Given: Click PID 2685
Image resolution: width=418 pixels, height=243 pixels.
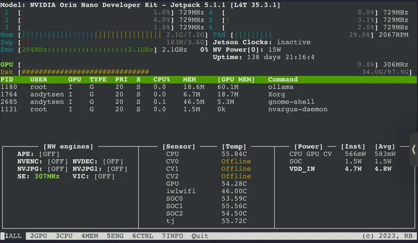Looking at the screenshot, I should [8, 102].
